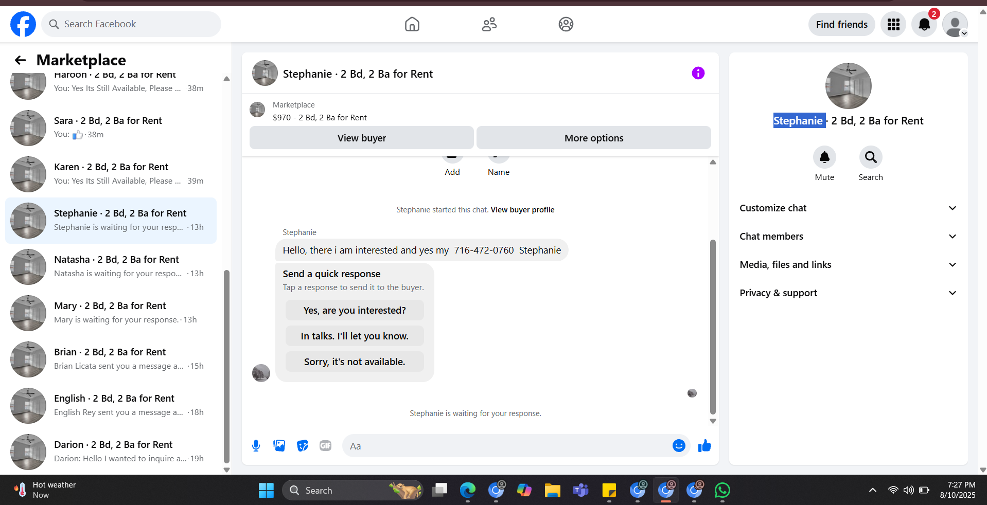Click the Find friends button

841,24
